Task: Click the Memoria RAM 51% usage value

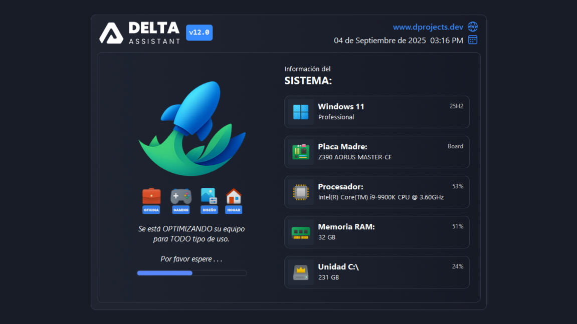Action: coord(457,226)
